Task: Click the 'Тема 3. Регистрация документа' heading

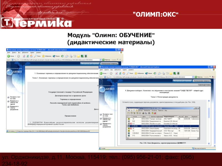Action: point(164,97)
